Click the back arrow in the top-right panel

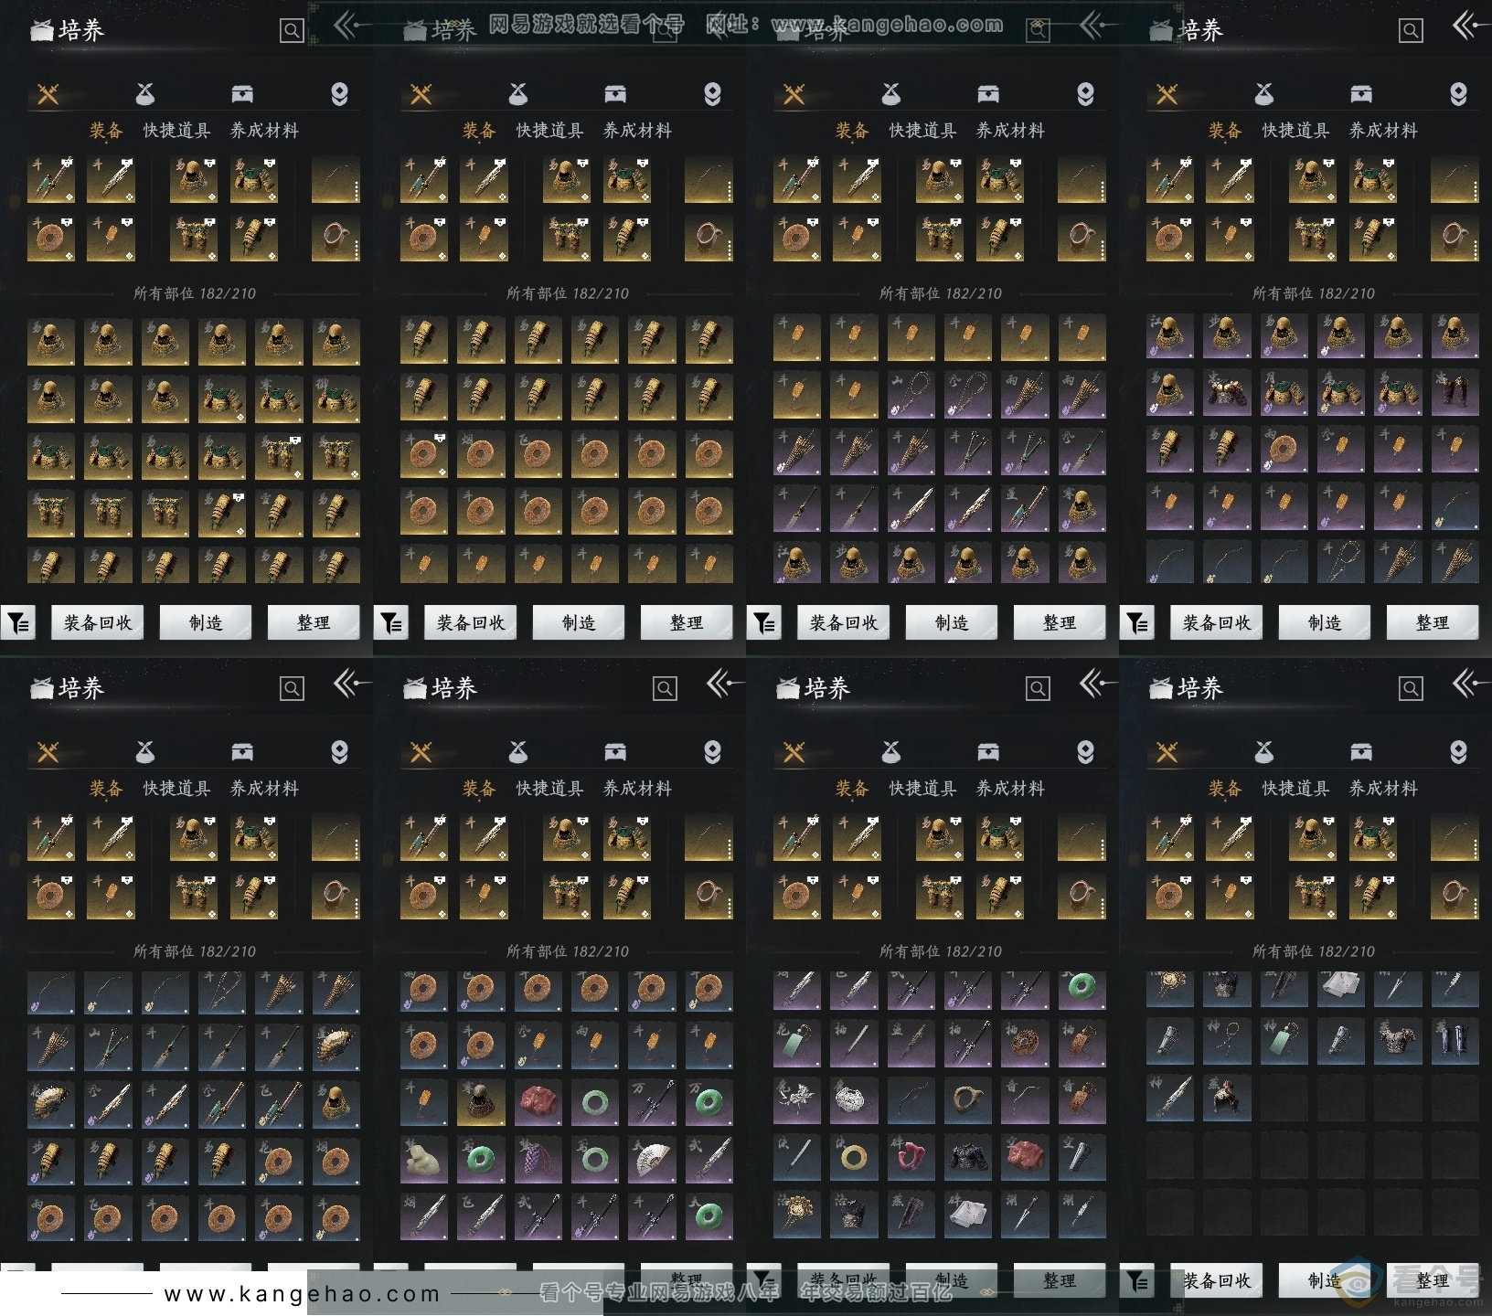click(1472, 25)
